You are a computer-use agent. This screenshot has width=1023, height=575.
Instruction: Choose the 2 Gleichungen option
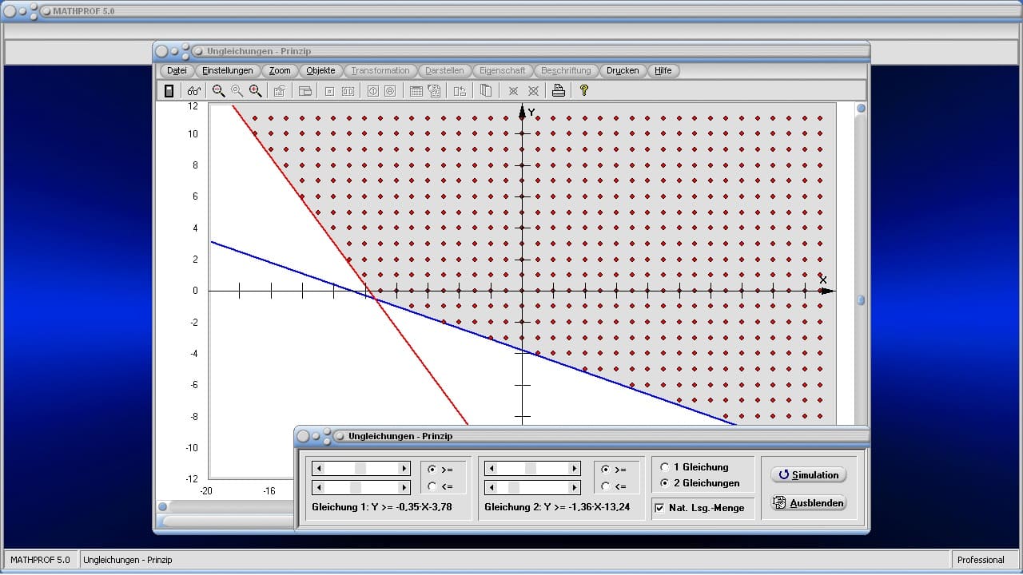tap(665, 483)
